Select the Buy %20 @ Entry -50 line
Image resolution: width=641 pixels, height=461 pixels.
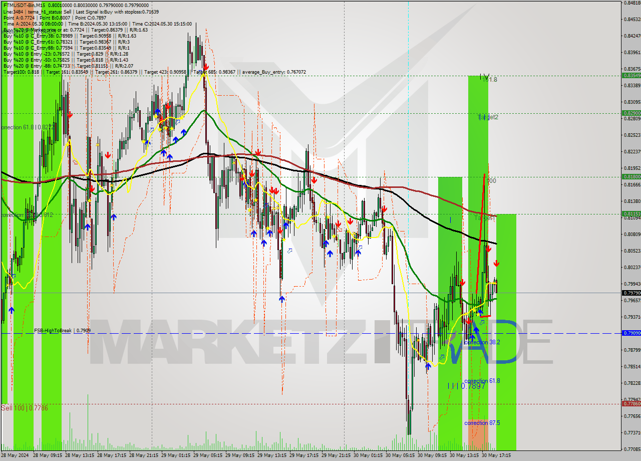tap(66, 60)
